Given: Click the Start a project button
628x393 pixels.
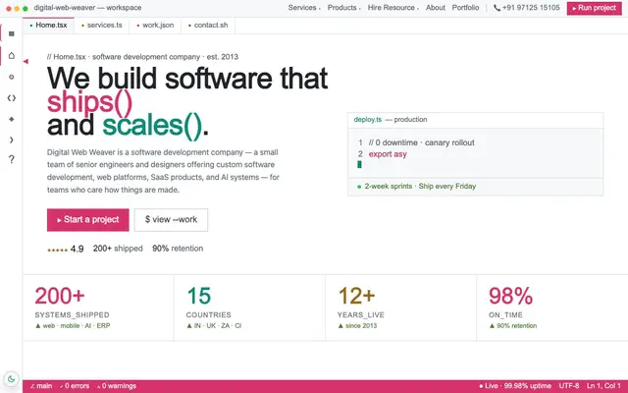Looking at the screenshot, I should [x=88, y=220].
